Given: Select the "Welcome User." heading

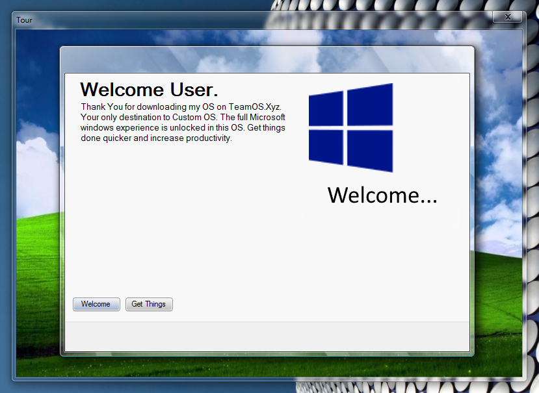Looking at the screenshot, I should tap(149, 90).
